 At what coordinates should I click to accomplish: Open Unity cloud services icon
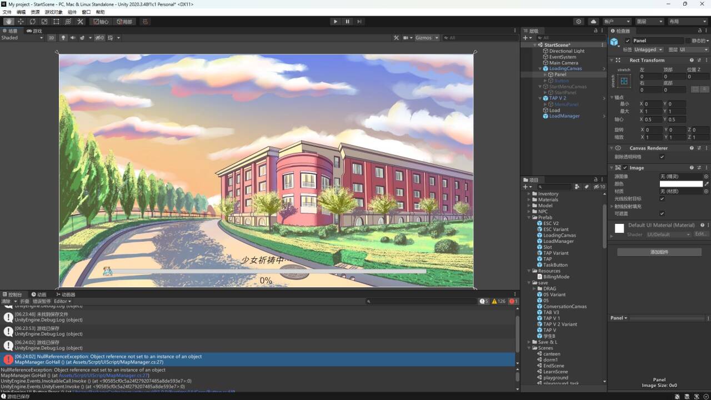coord(593,22)
